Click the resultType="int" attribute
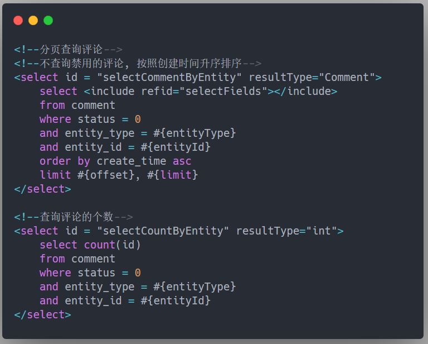This screenshot has width=428, height=344. (286, 231)
